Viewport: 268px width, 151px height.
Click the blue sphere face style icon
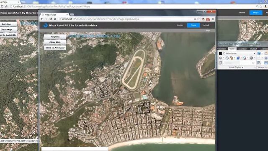pyautogui.click(x=238, y=58)
